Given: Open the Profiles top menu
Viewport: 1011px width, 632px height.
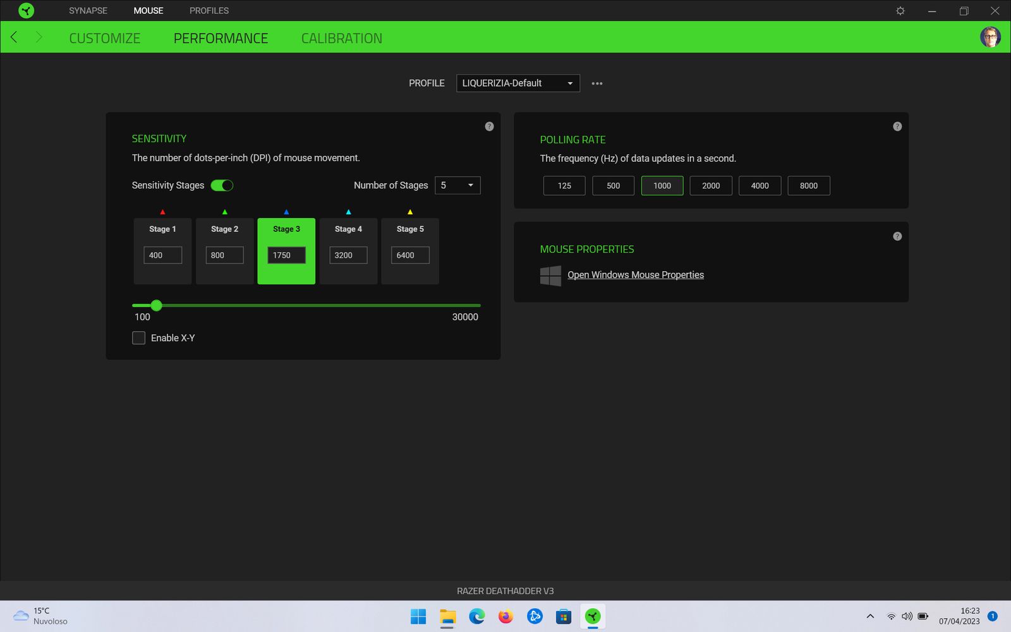Looking at the screenshot, I should click(x=209, y=11).
